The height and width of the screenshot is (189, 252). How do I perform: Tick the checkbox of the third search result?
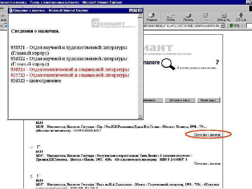(x=38, y=176)
